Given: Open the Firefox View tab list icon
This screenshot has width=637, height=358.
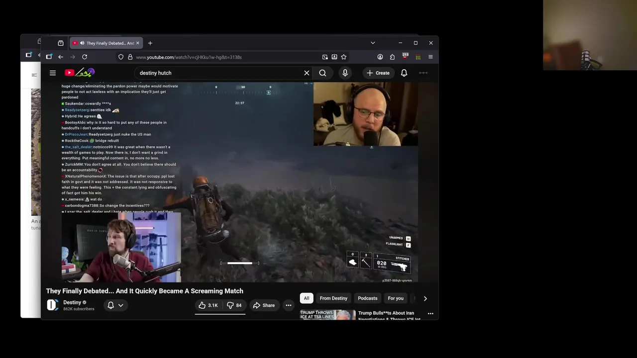Looking at the screenshot, I should 61,43.
